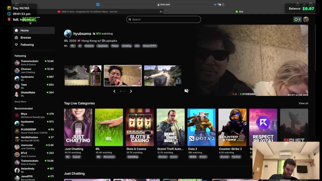Open the Slots & Casino category card

point(140,127)
